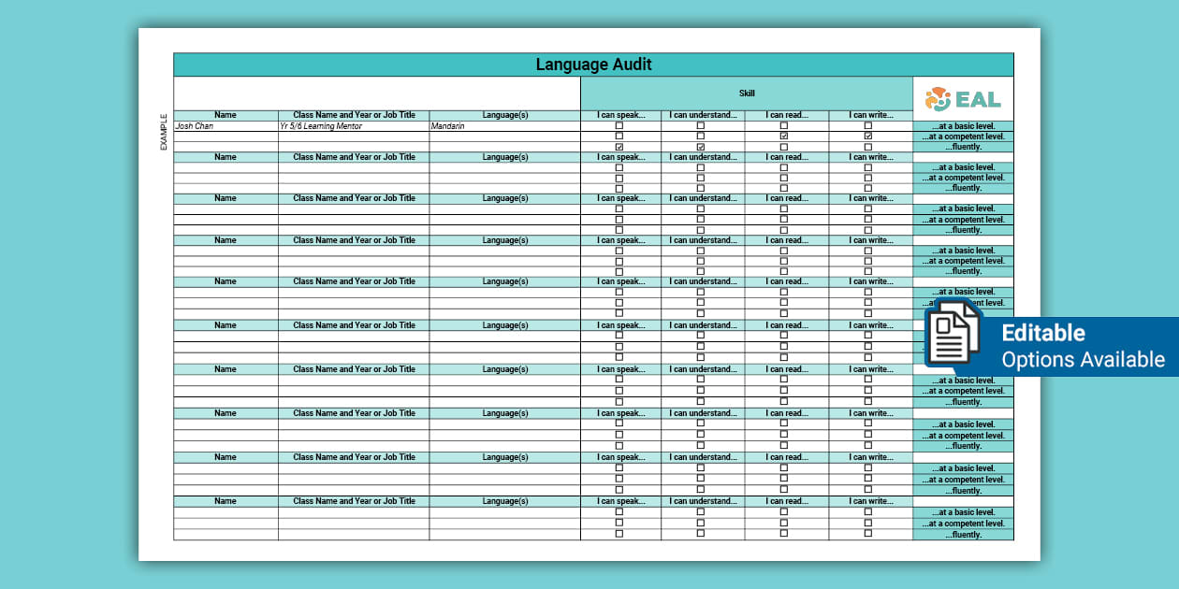Toggle the ticked "I can speak" fluently checkbox
The height and width of the screenshot is (589, 1179).
pyautogui.click(x=619, y=146)
